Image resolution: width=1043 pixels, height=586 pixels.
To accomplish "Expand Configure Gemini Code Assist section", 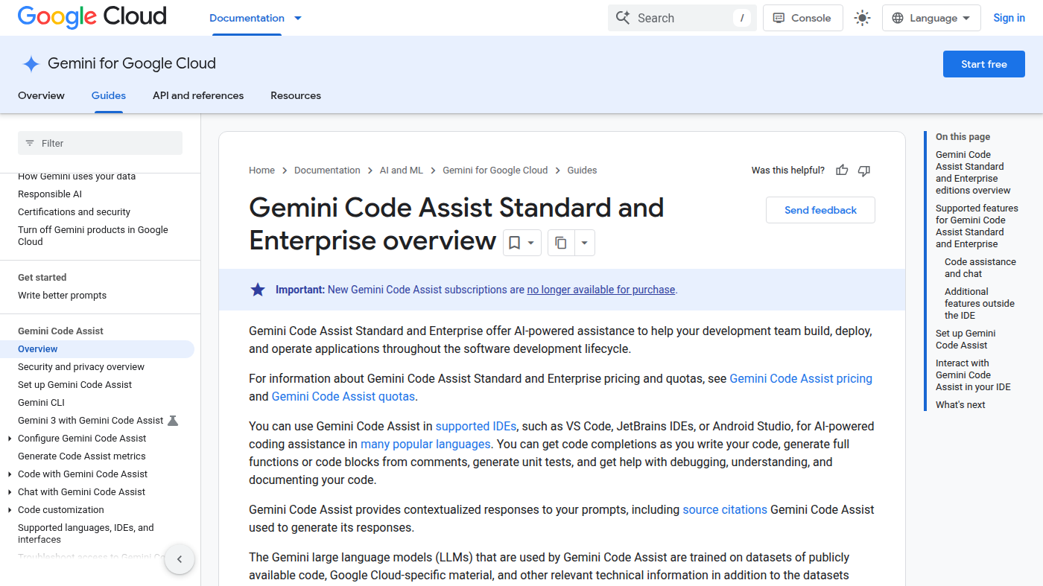I will [9, 439].
